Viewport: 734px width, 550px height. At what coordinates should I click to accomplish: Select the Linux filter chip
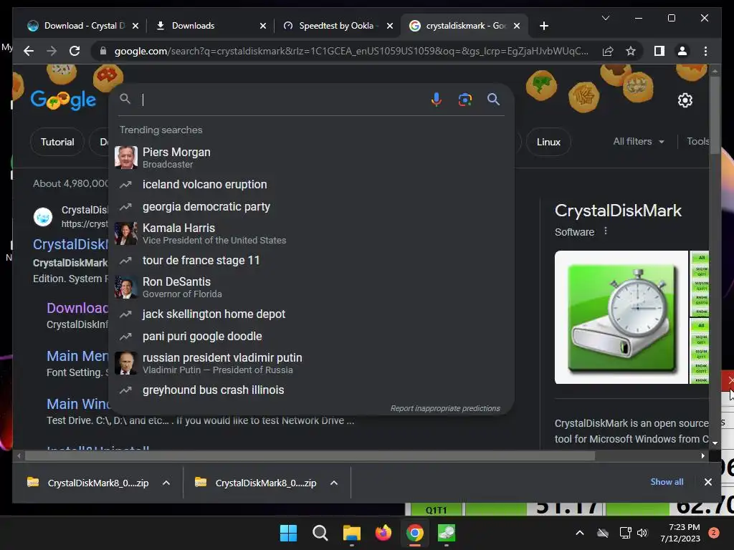point(548,142)
